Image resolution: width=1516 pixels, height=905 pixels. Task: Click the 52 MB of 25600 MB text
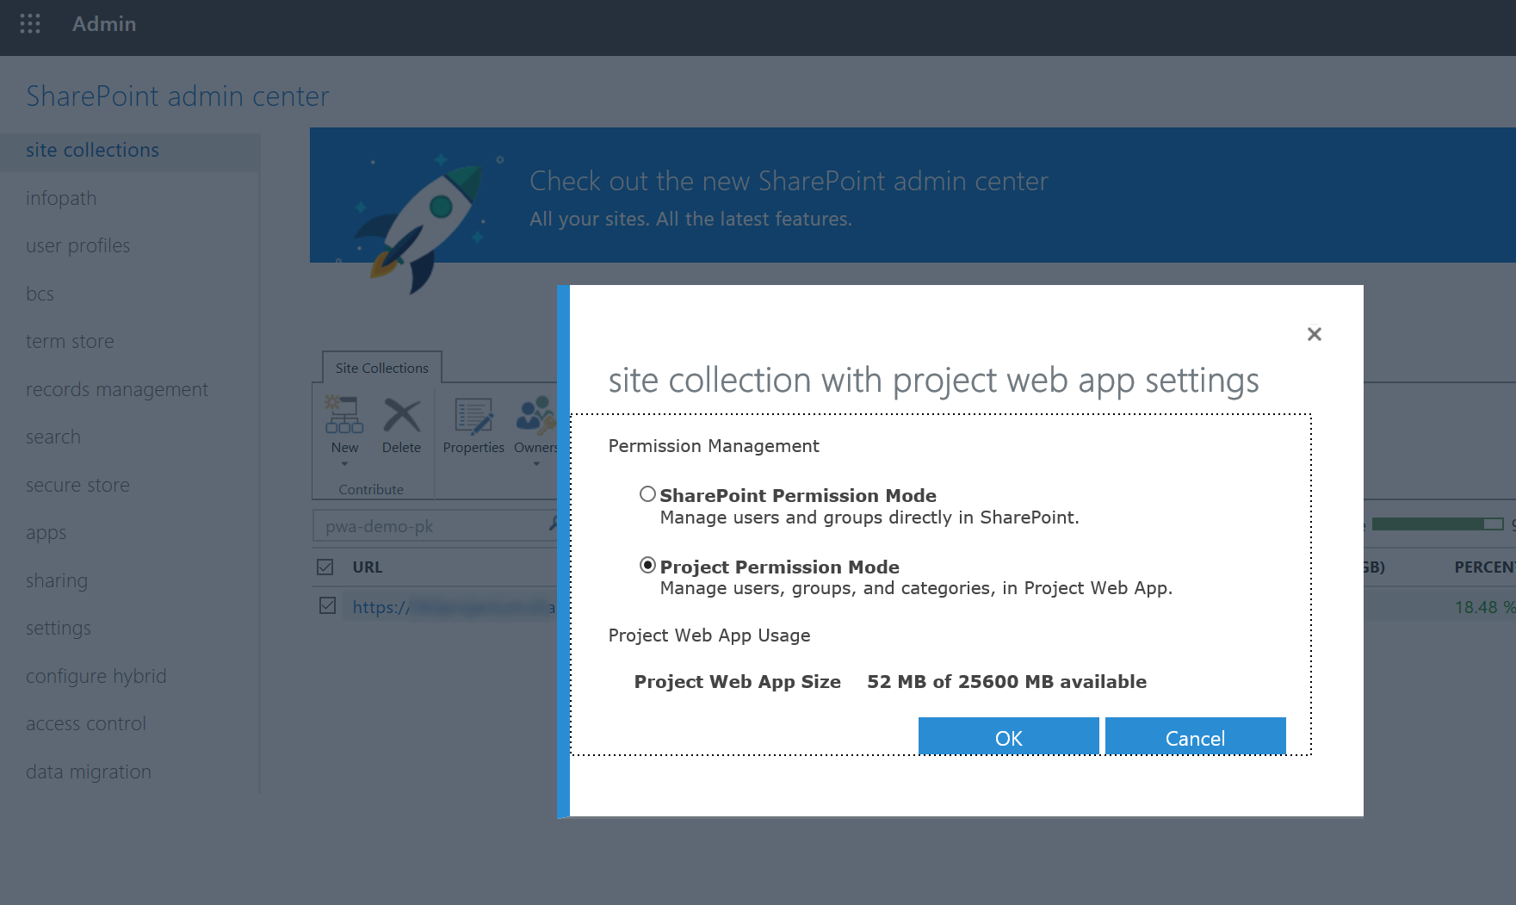point(1007,681)
